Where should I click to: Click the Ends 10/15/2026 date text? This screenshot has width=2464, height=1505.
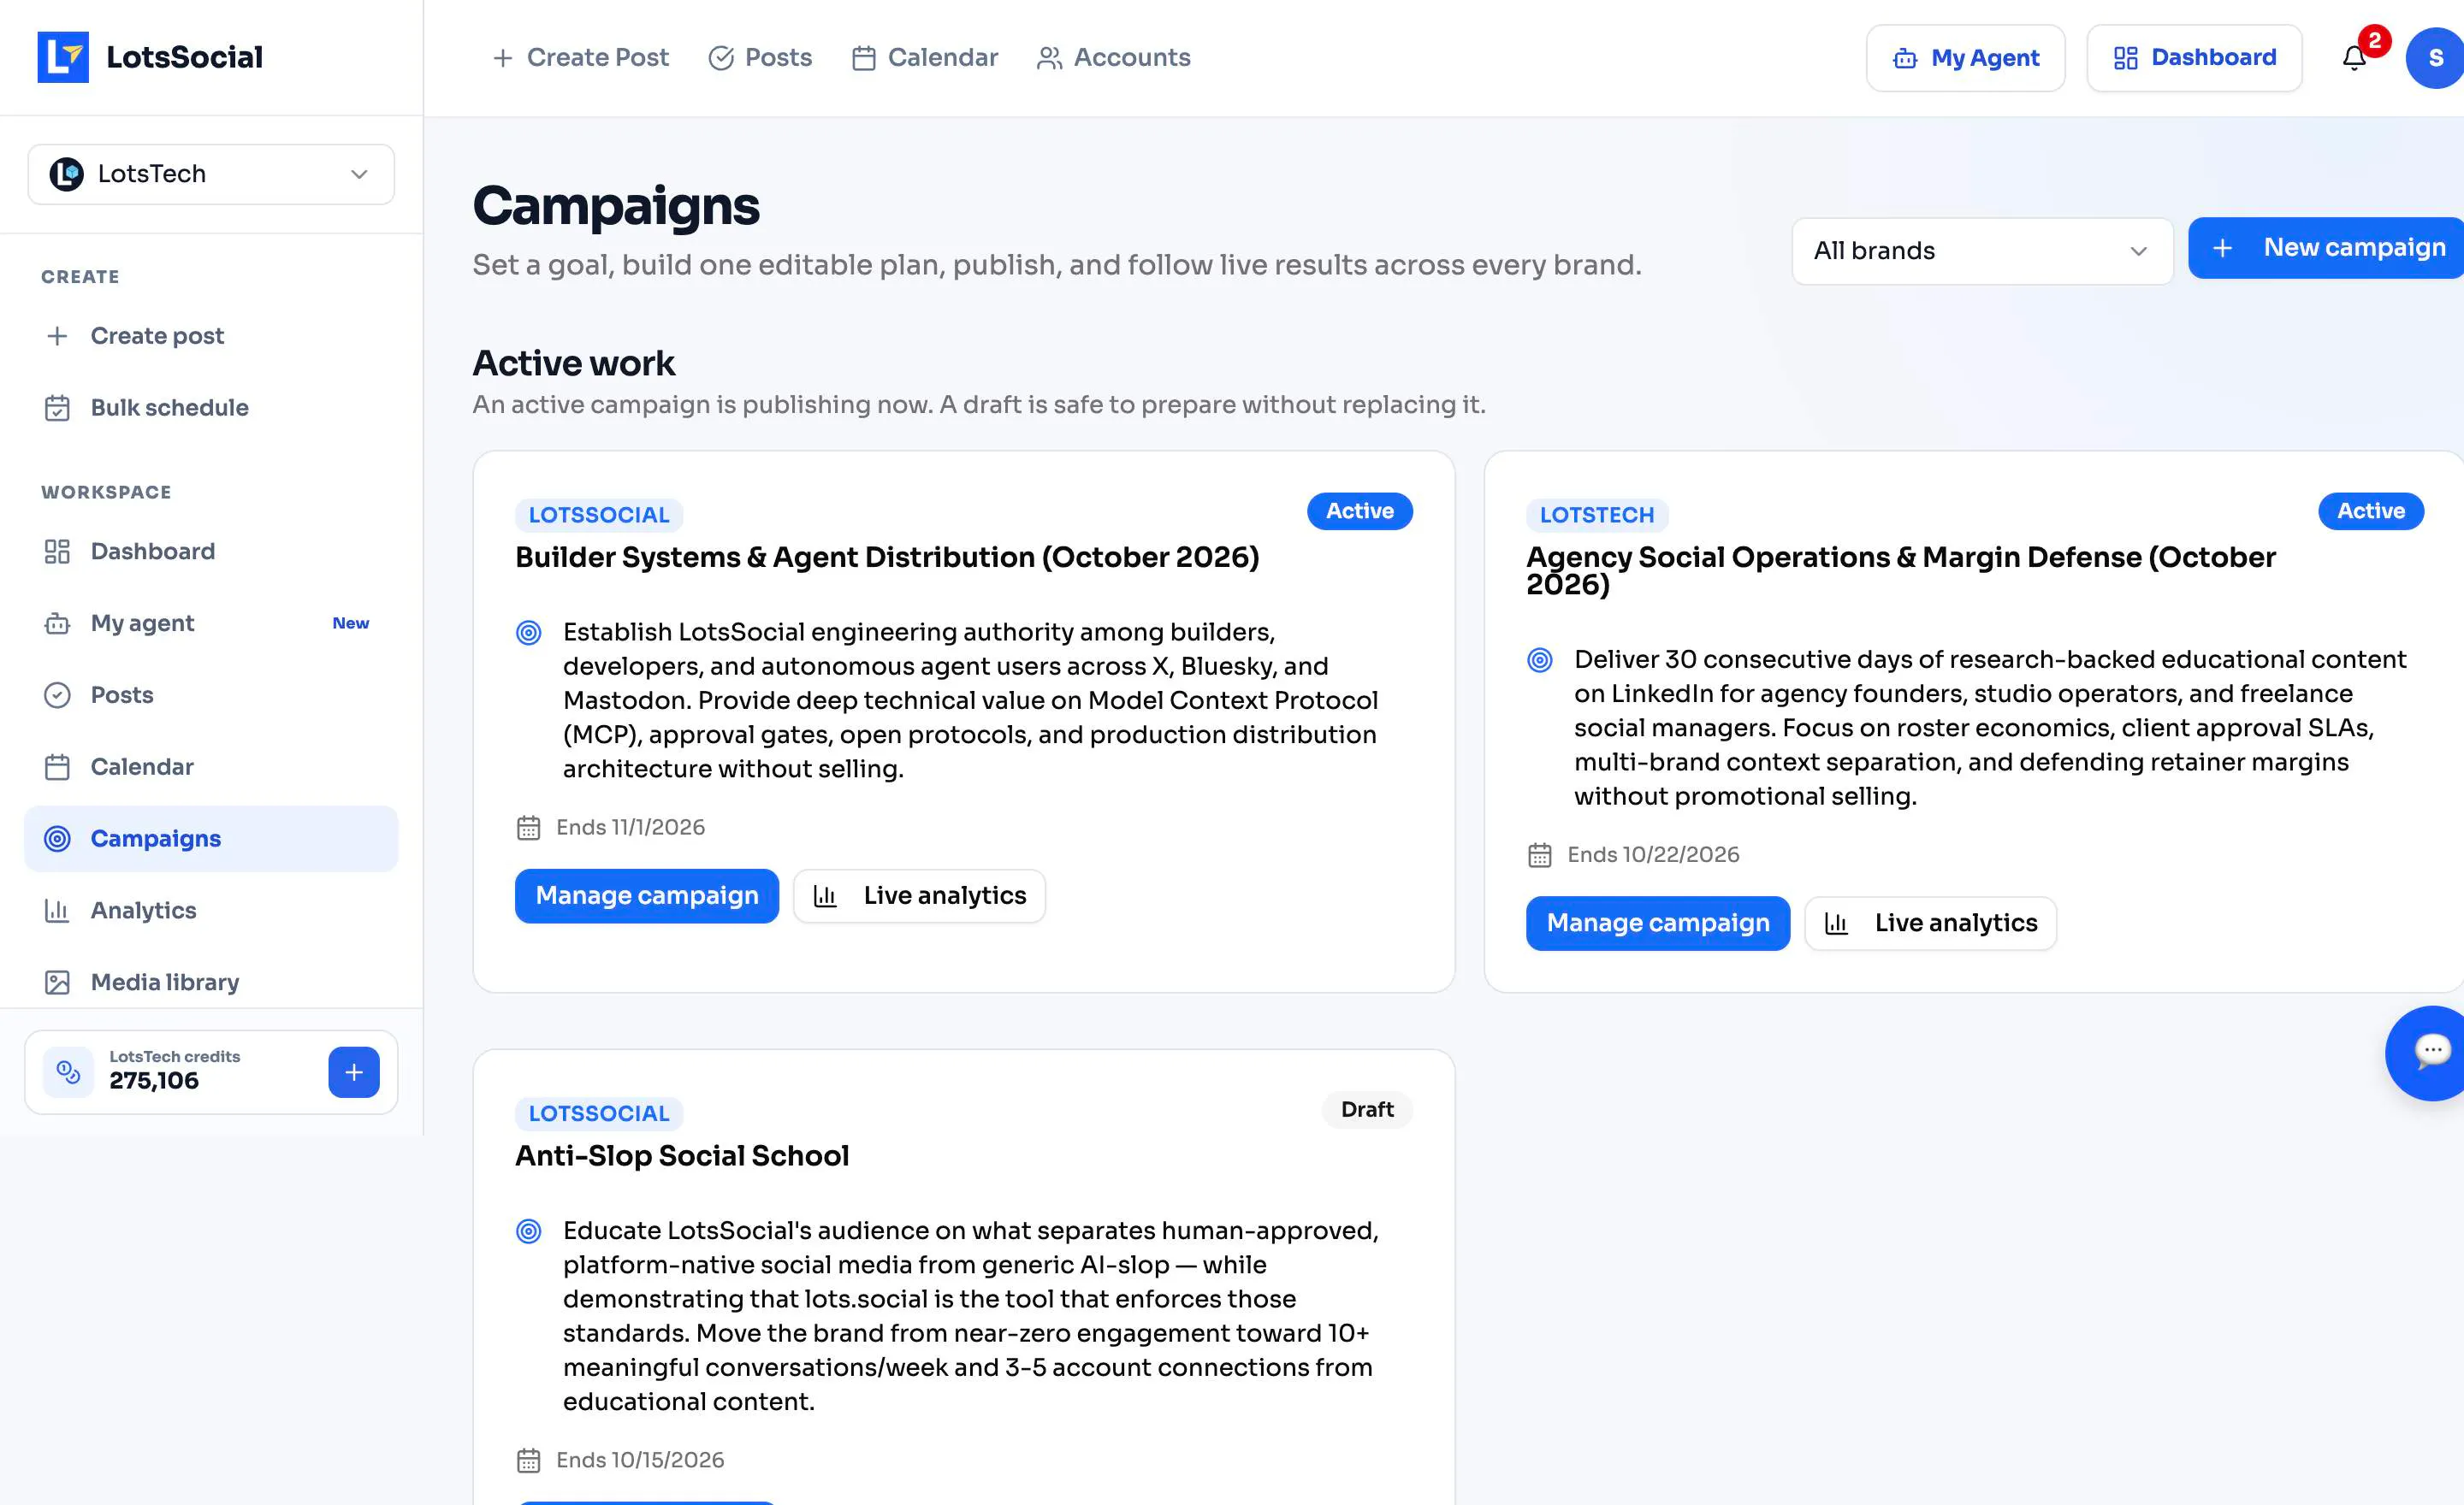640,1461
